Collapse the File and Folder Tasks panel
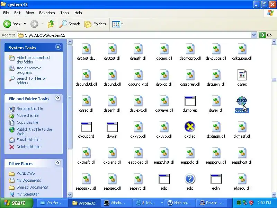277x208 pixels. 58,98
